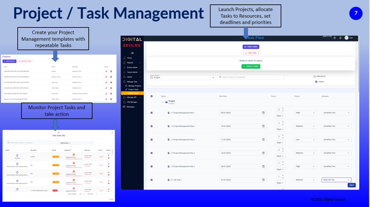Image resolution: width=370 pixels, height=207 pixels.
Task: Collapse the Project group with the chevron
Action: (163, 102)
